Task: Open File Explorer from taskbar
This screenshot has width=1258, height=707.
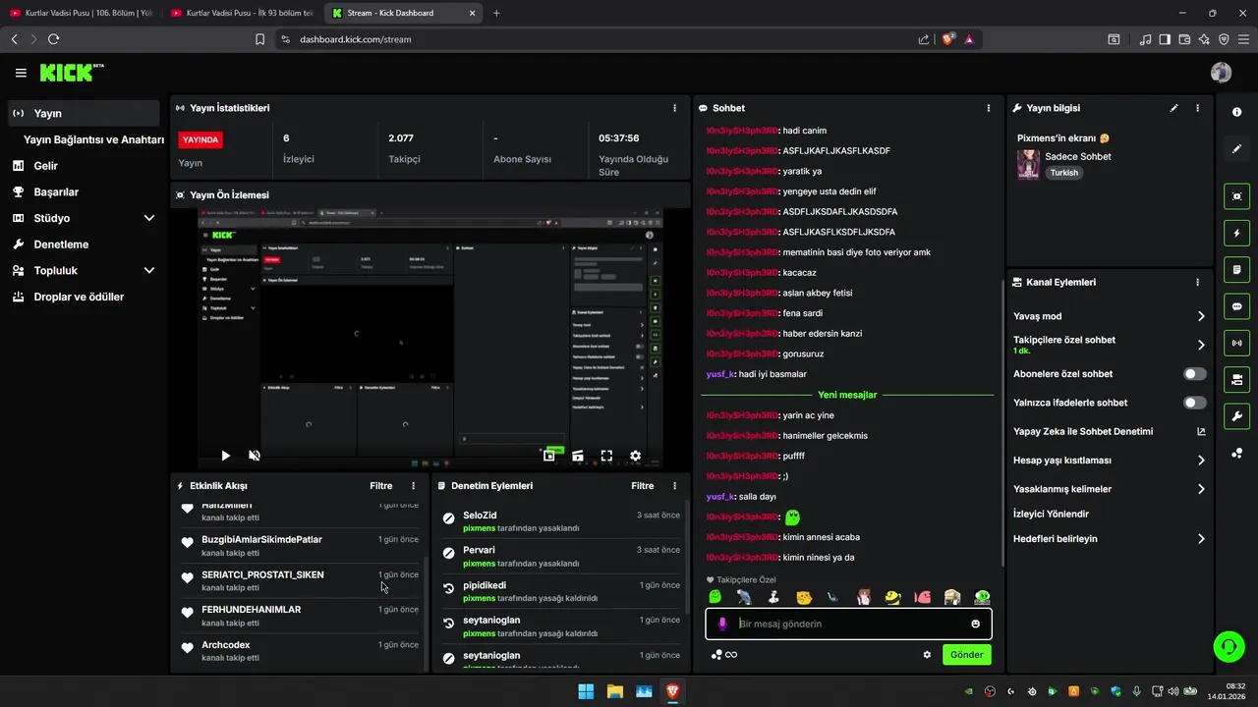Action: click(x=614, y=691)
